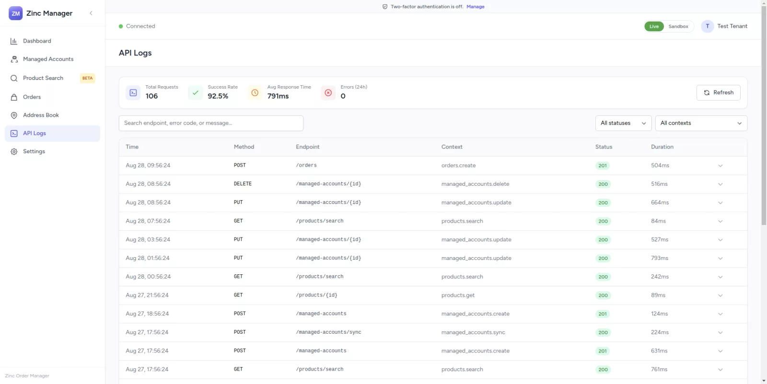Open the Dashboard page
The width and height of the screenshot is (767, 384).
(52, 41)
